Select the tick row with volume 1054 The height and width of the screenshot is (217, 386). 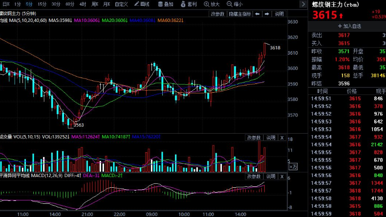347,129
